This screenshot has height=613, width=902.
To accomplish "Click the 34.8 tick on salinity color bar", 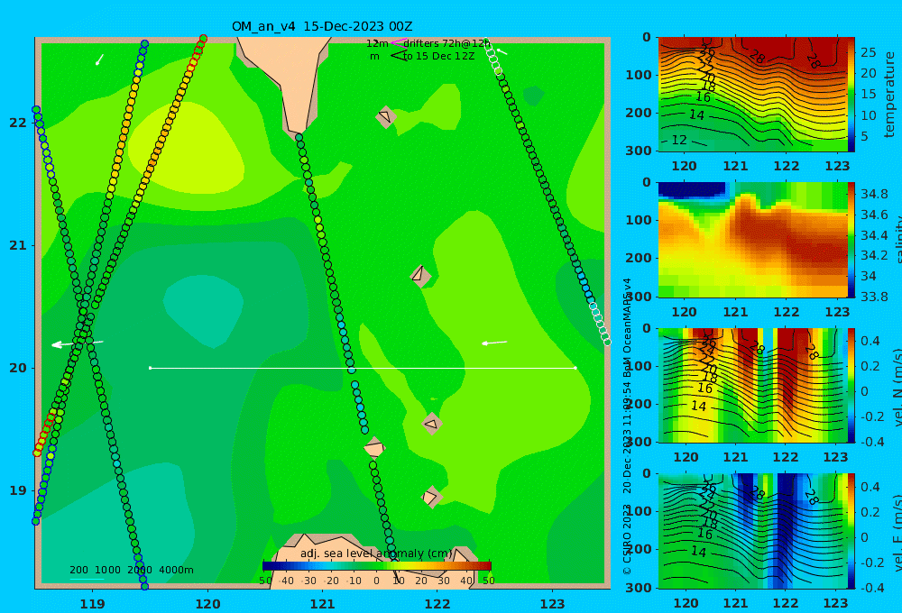I will click(x=874, y=194).
